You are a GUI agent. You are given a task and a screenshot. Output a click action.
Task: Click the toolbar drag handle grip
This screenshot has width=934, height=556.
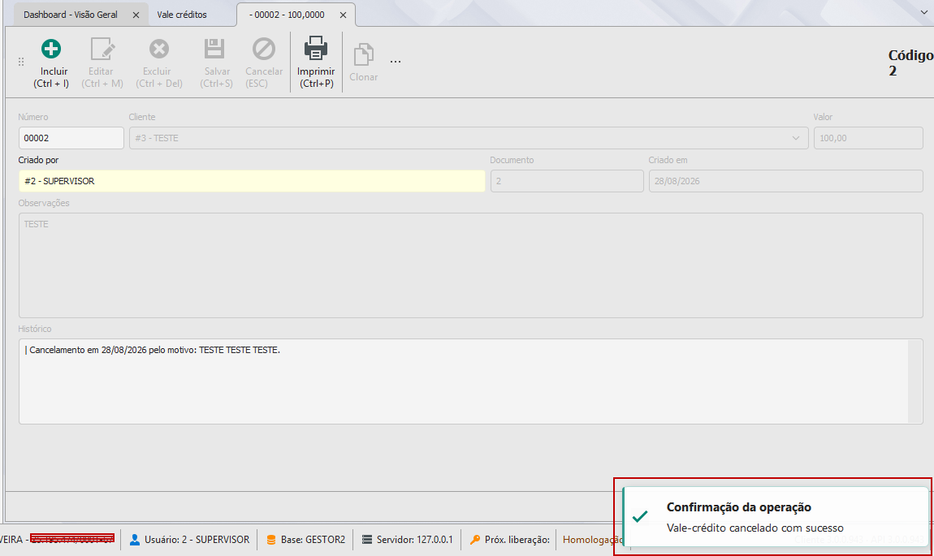coord(21,62)
